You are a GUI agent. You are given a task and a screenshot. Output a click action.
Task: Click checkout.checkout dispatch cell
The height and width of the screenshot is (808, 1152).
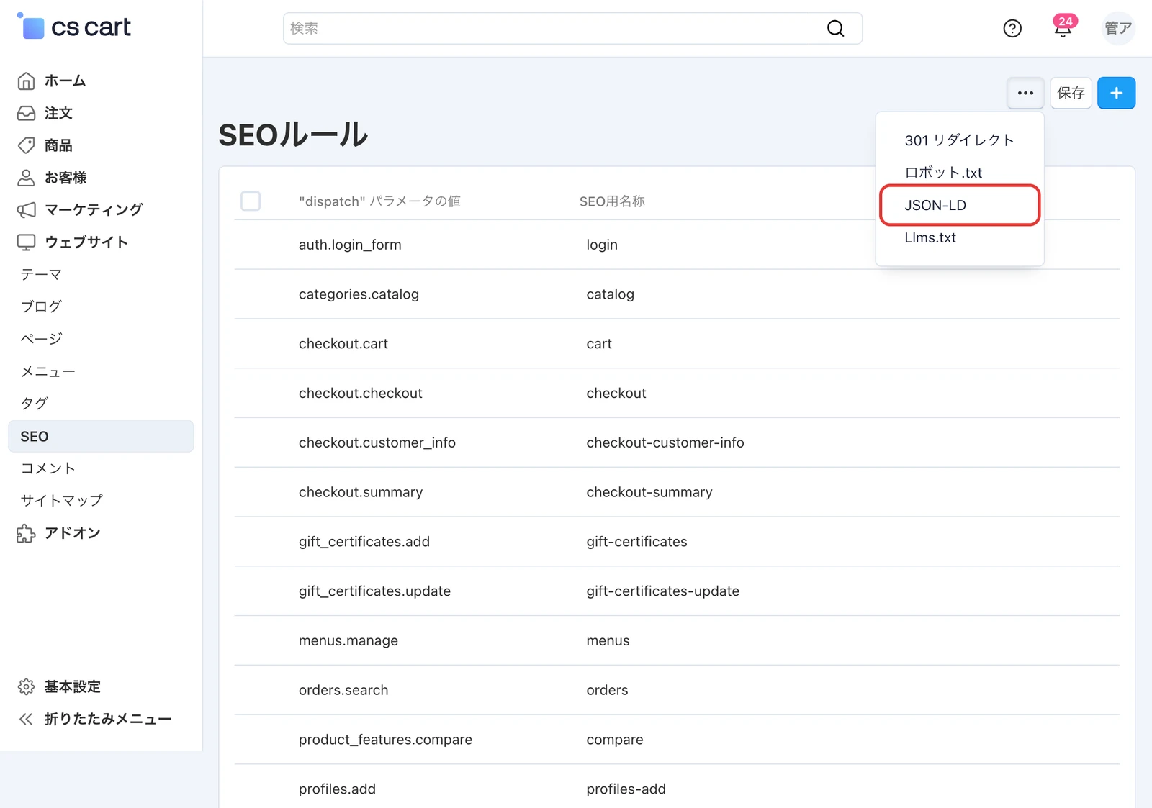tap(361, 393)
